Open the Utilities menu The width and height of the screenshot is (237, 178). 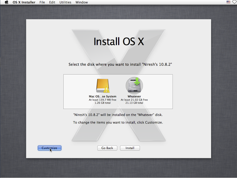pyautogui.click(x=65, y=2)
